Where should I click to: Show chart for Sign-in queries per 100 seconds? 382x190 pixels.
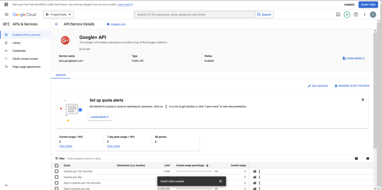click(x=255, y=183)
